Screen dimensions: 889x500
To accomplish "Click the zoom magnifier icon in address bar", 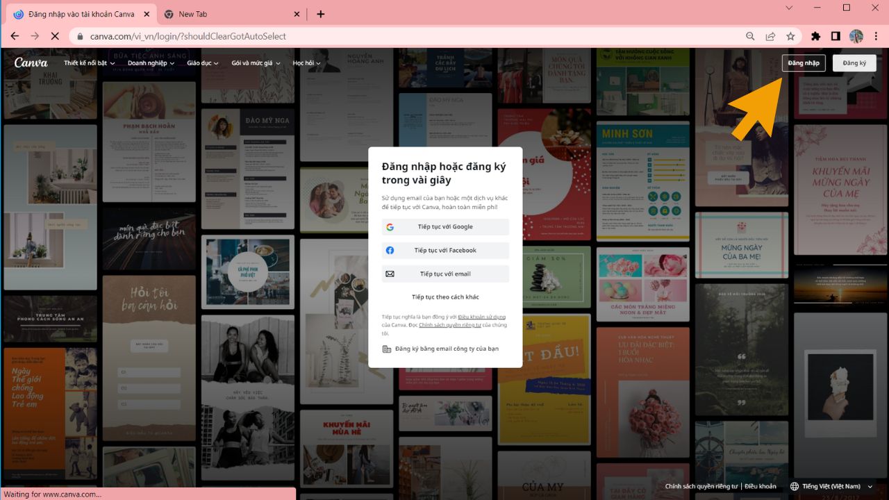I will pos(750,36).
